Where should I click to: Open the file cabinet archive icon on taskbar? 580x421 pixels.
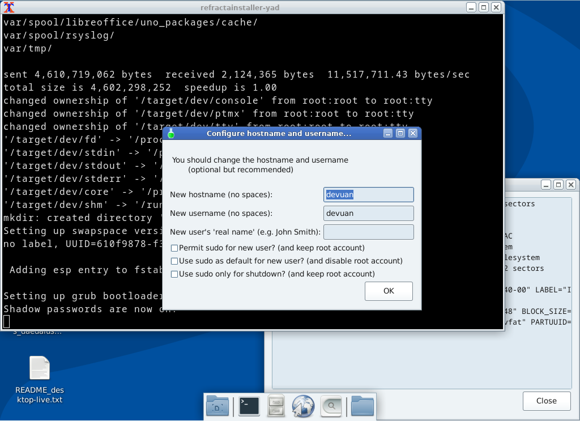276,406
